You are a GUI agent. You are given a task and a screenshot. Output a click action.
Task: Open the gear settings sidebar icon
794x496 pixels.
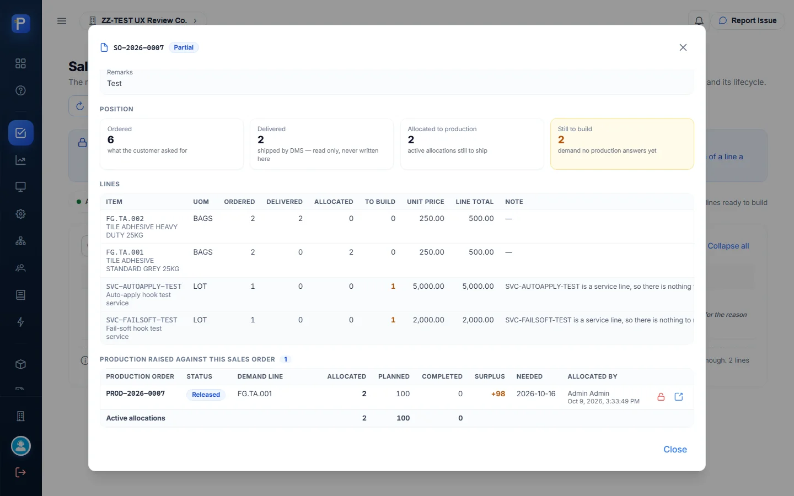(20, 214)
